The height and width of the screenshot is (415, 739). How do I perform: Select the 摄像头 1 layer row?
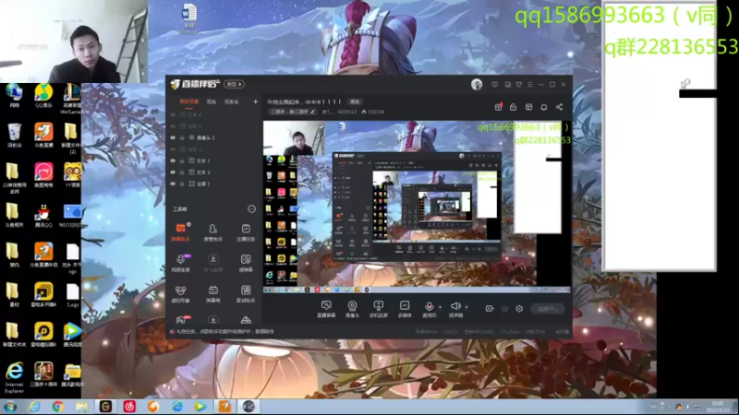coord(214,137)
